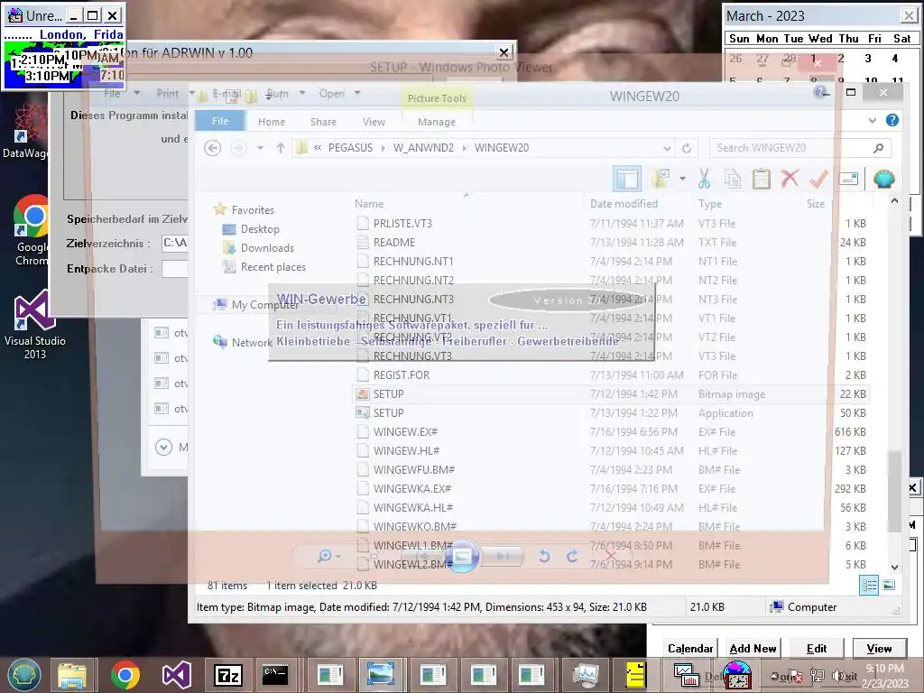Click Photo Viewer zoom magnifier
The width and height of the screenshot is (924, 693).
click(x=324, y=556)
